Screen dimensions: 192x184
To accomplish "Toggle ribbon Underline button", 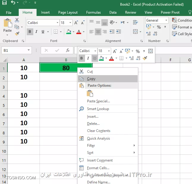I will [43, 32].
